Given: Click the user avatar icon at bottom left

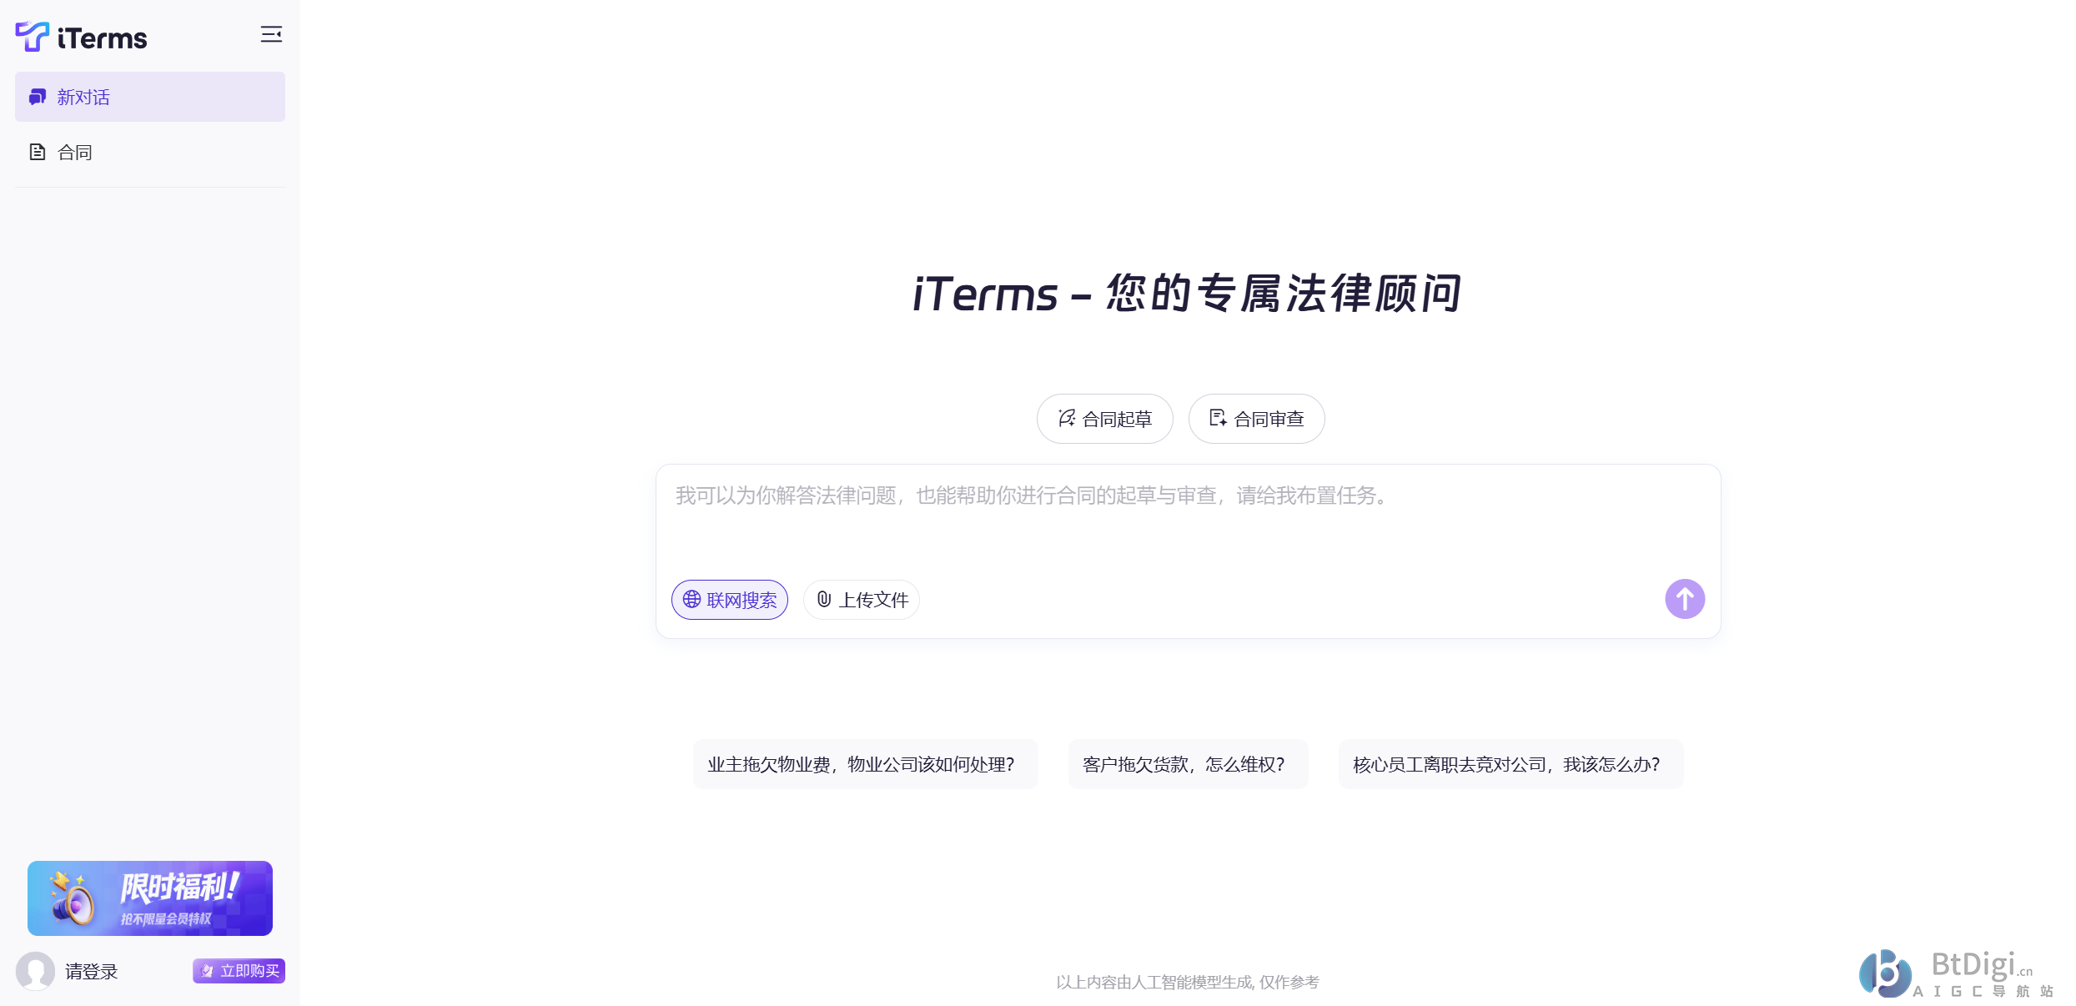Looking at the screenshot, I should click(x=36, y=971).
